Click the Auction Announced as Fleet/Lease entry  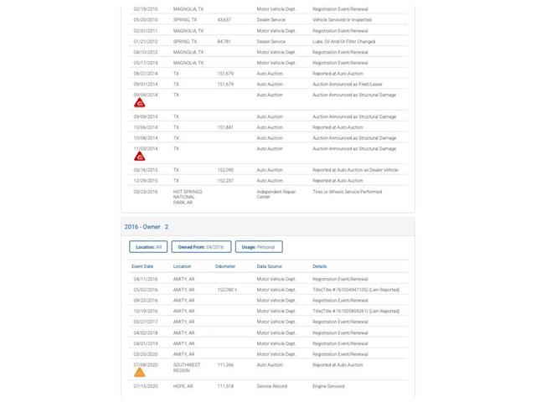pos(348,84)
